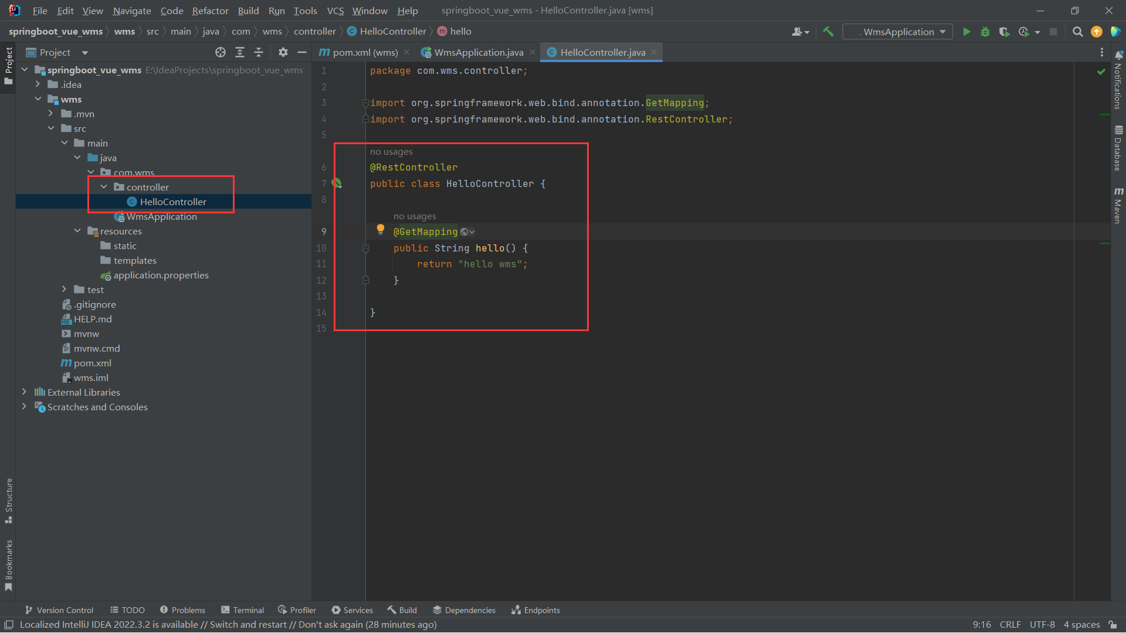Collapse the resources folder
This screenshot has height=633, width=1126.
[77, 231]
